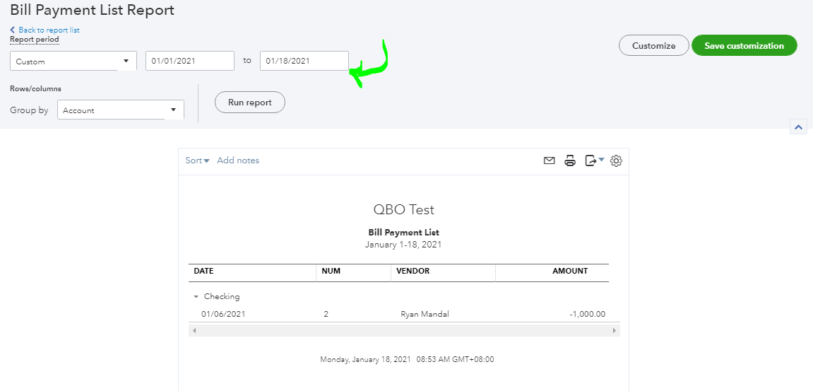The width and height of the screenshot is (813, 391).
Task: Open the Sort dropdown menu
Action: [x=197, y=161]
